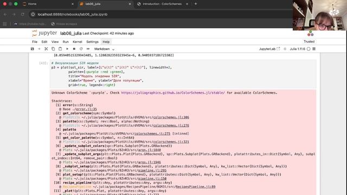Restart the kernel with the circular arrow

point(81,49)
